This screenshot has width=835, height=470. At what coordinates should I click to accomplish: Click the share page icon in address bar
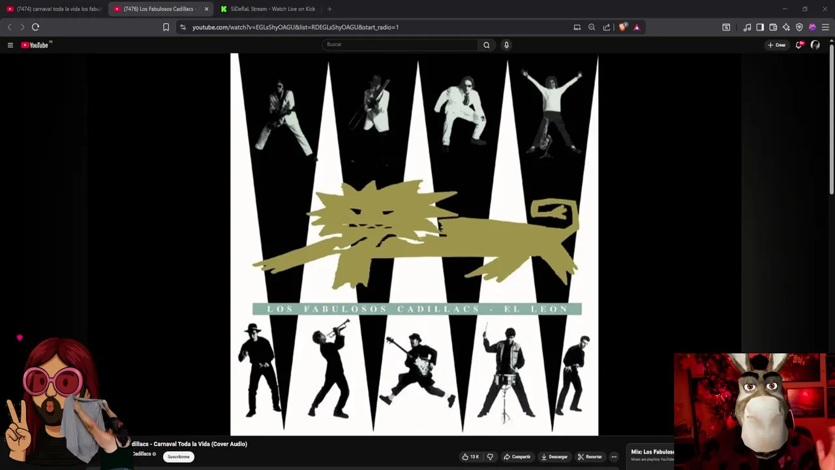point(607,27)
